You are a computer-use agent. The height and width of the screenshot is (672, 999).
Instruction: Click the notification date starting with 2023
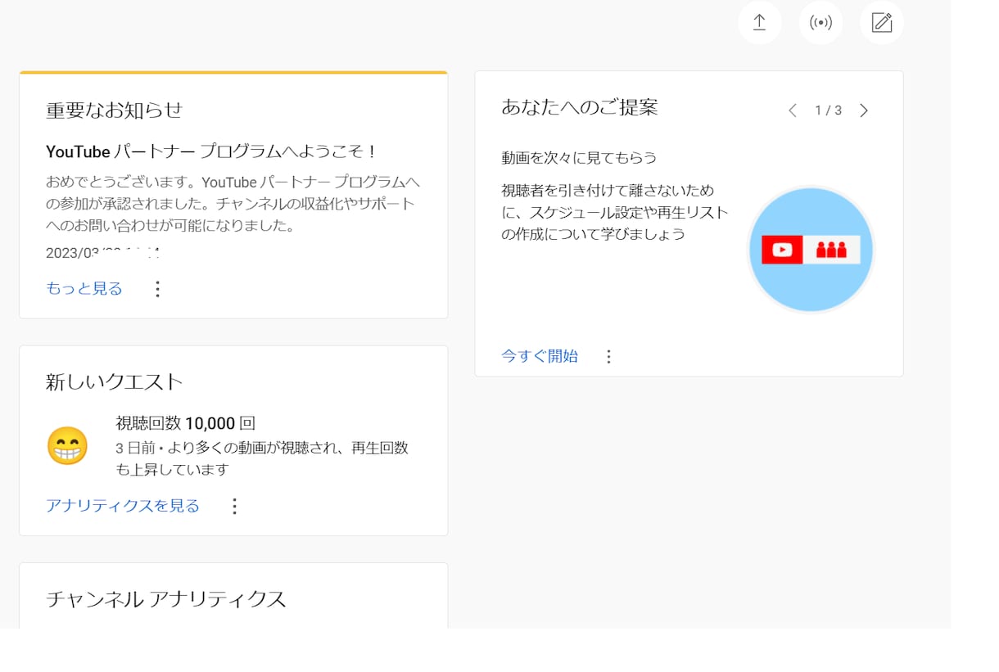tap(103, 253)
